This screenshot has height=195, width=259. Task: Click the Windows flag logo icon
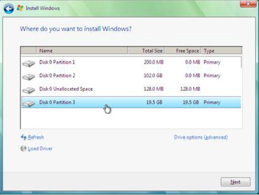point(20,8)
